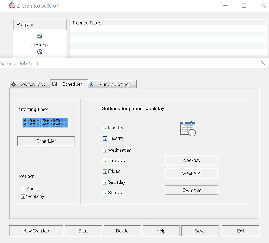This screenshot has width=269, height=243.
Task: Uncheck the Wednesday checkbox
Action: tap(105, 150)
